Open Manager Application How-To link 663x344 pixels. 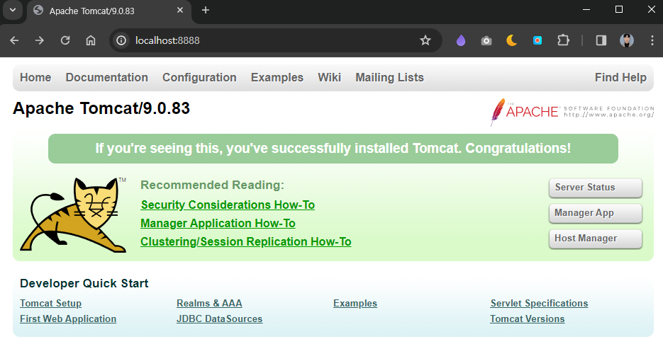(218, 223)
